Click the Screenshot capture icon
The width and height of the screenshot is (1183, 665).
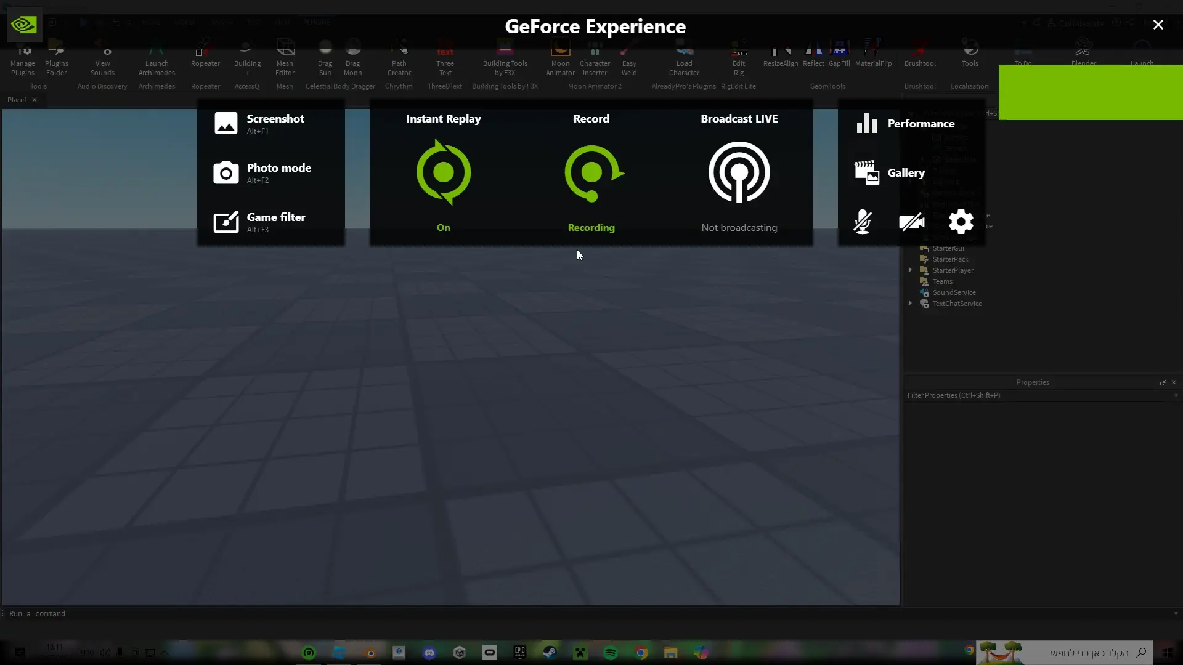(x=226, y=123)
